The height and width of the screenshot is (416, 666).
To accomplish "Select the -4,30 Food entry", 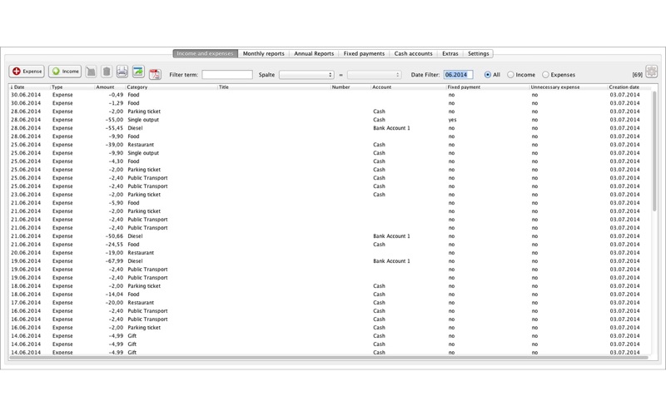I will coord(330,161).
